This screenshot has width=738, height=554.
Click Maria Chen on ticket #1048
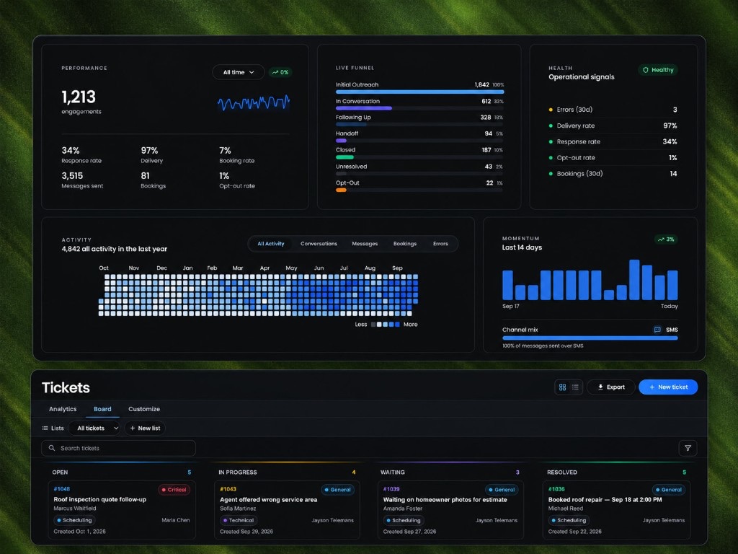tap(176, 521)
